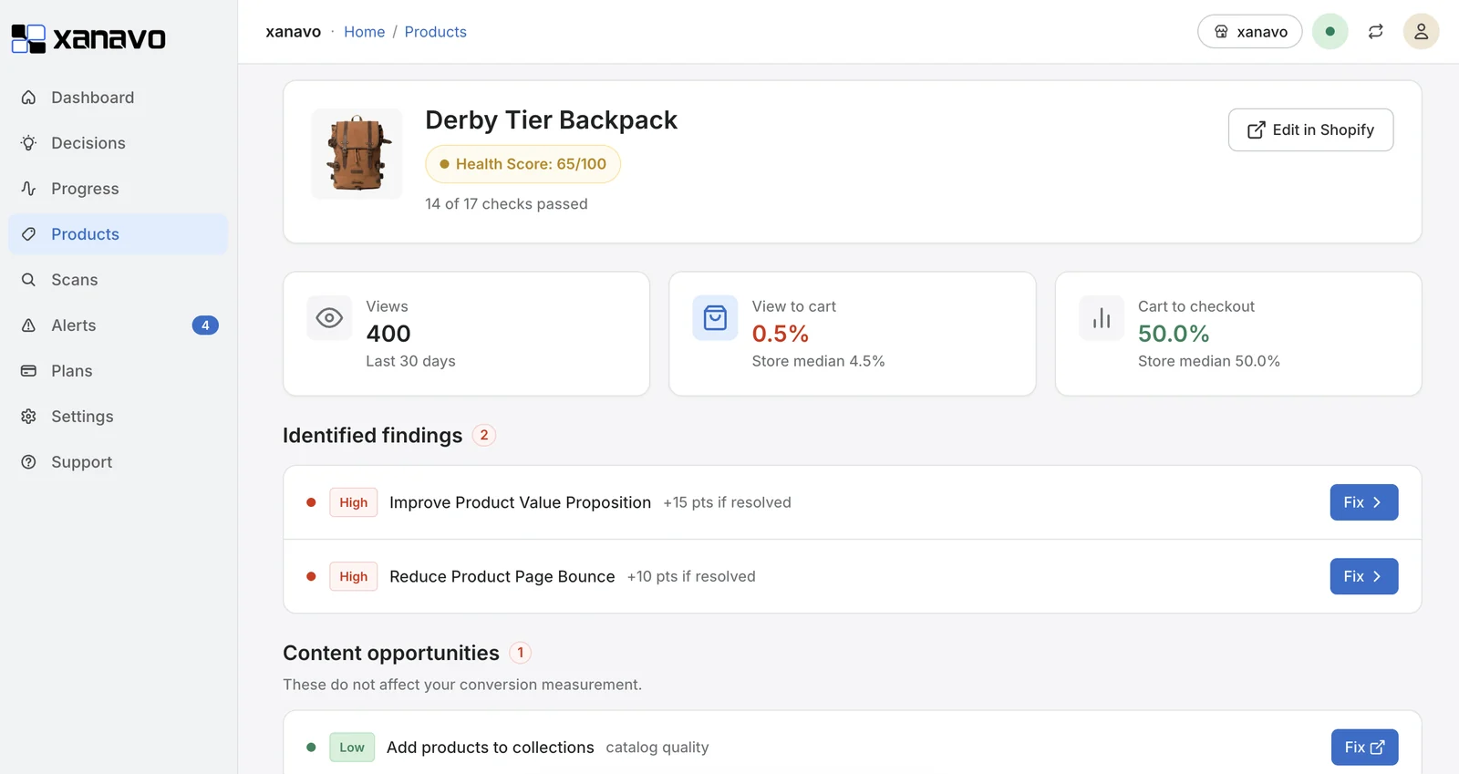Viewport: 1459px width, 774px height.
Task: Click the "catalog quality" label
Action: point(657,748)
